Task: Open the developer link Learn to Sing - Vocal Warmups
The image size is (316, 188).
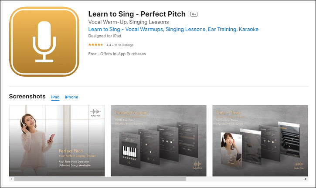Action: click(x=173, y=30)
